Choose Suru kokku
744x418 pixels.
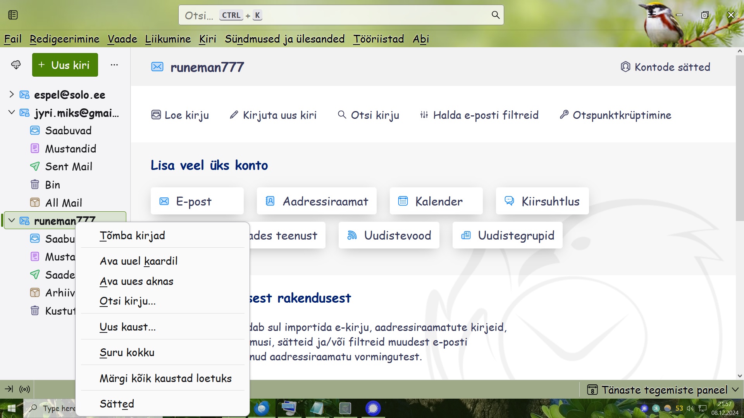pyautogui.click(x=163, y=353)
